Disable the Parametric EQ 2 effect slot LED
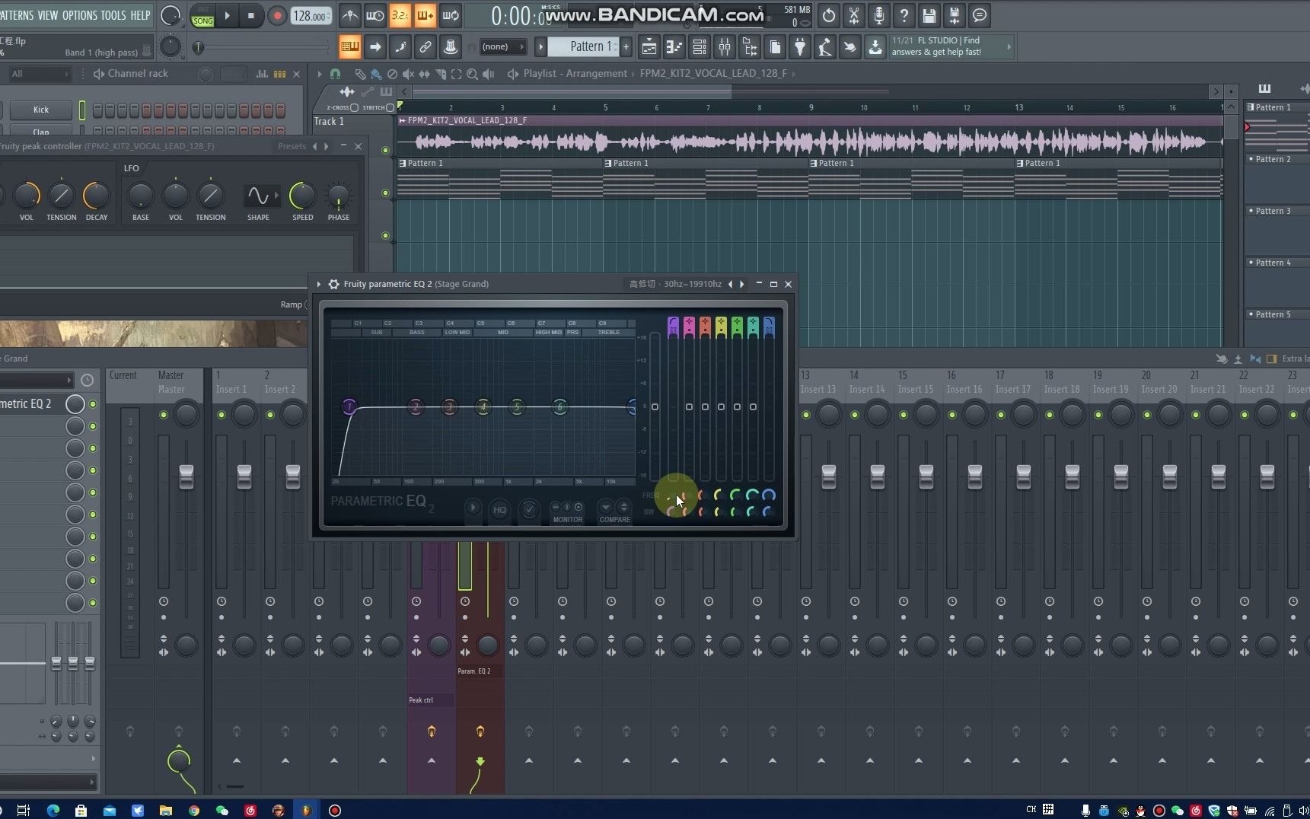This screenshot has width=1310, height=819. click(x=93, y=404)
